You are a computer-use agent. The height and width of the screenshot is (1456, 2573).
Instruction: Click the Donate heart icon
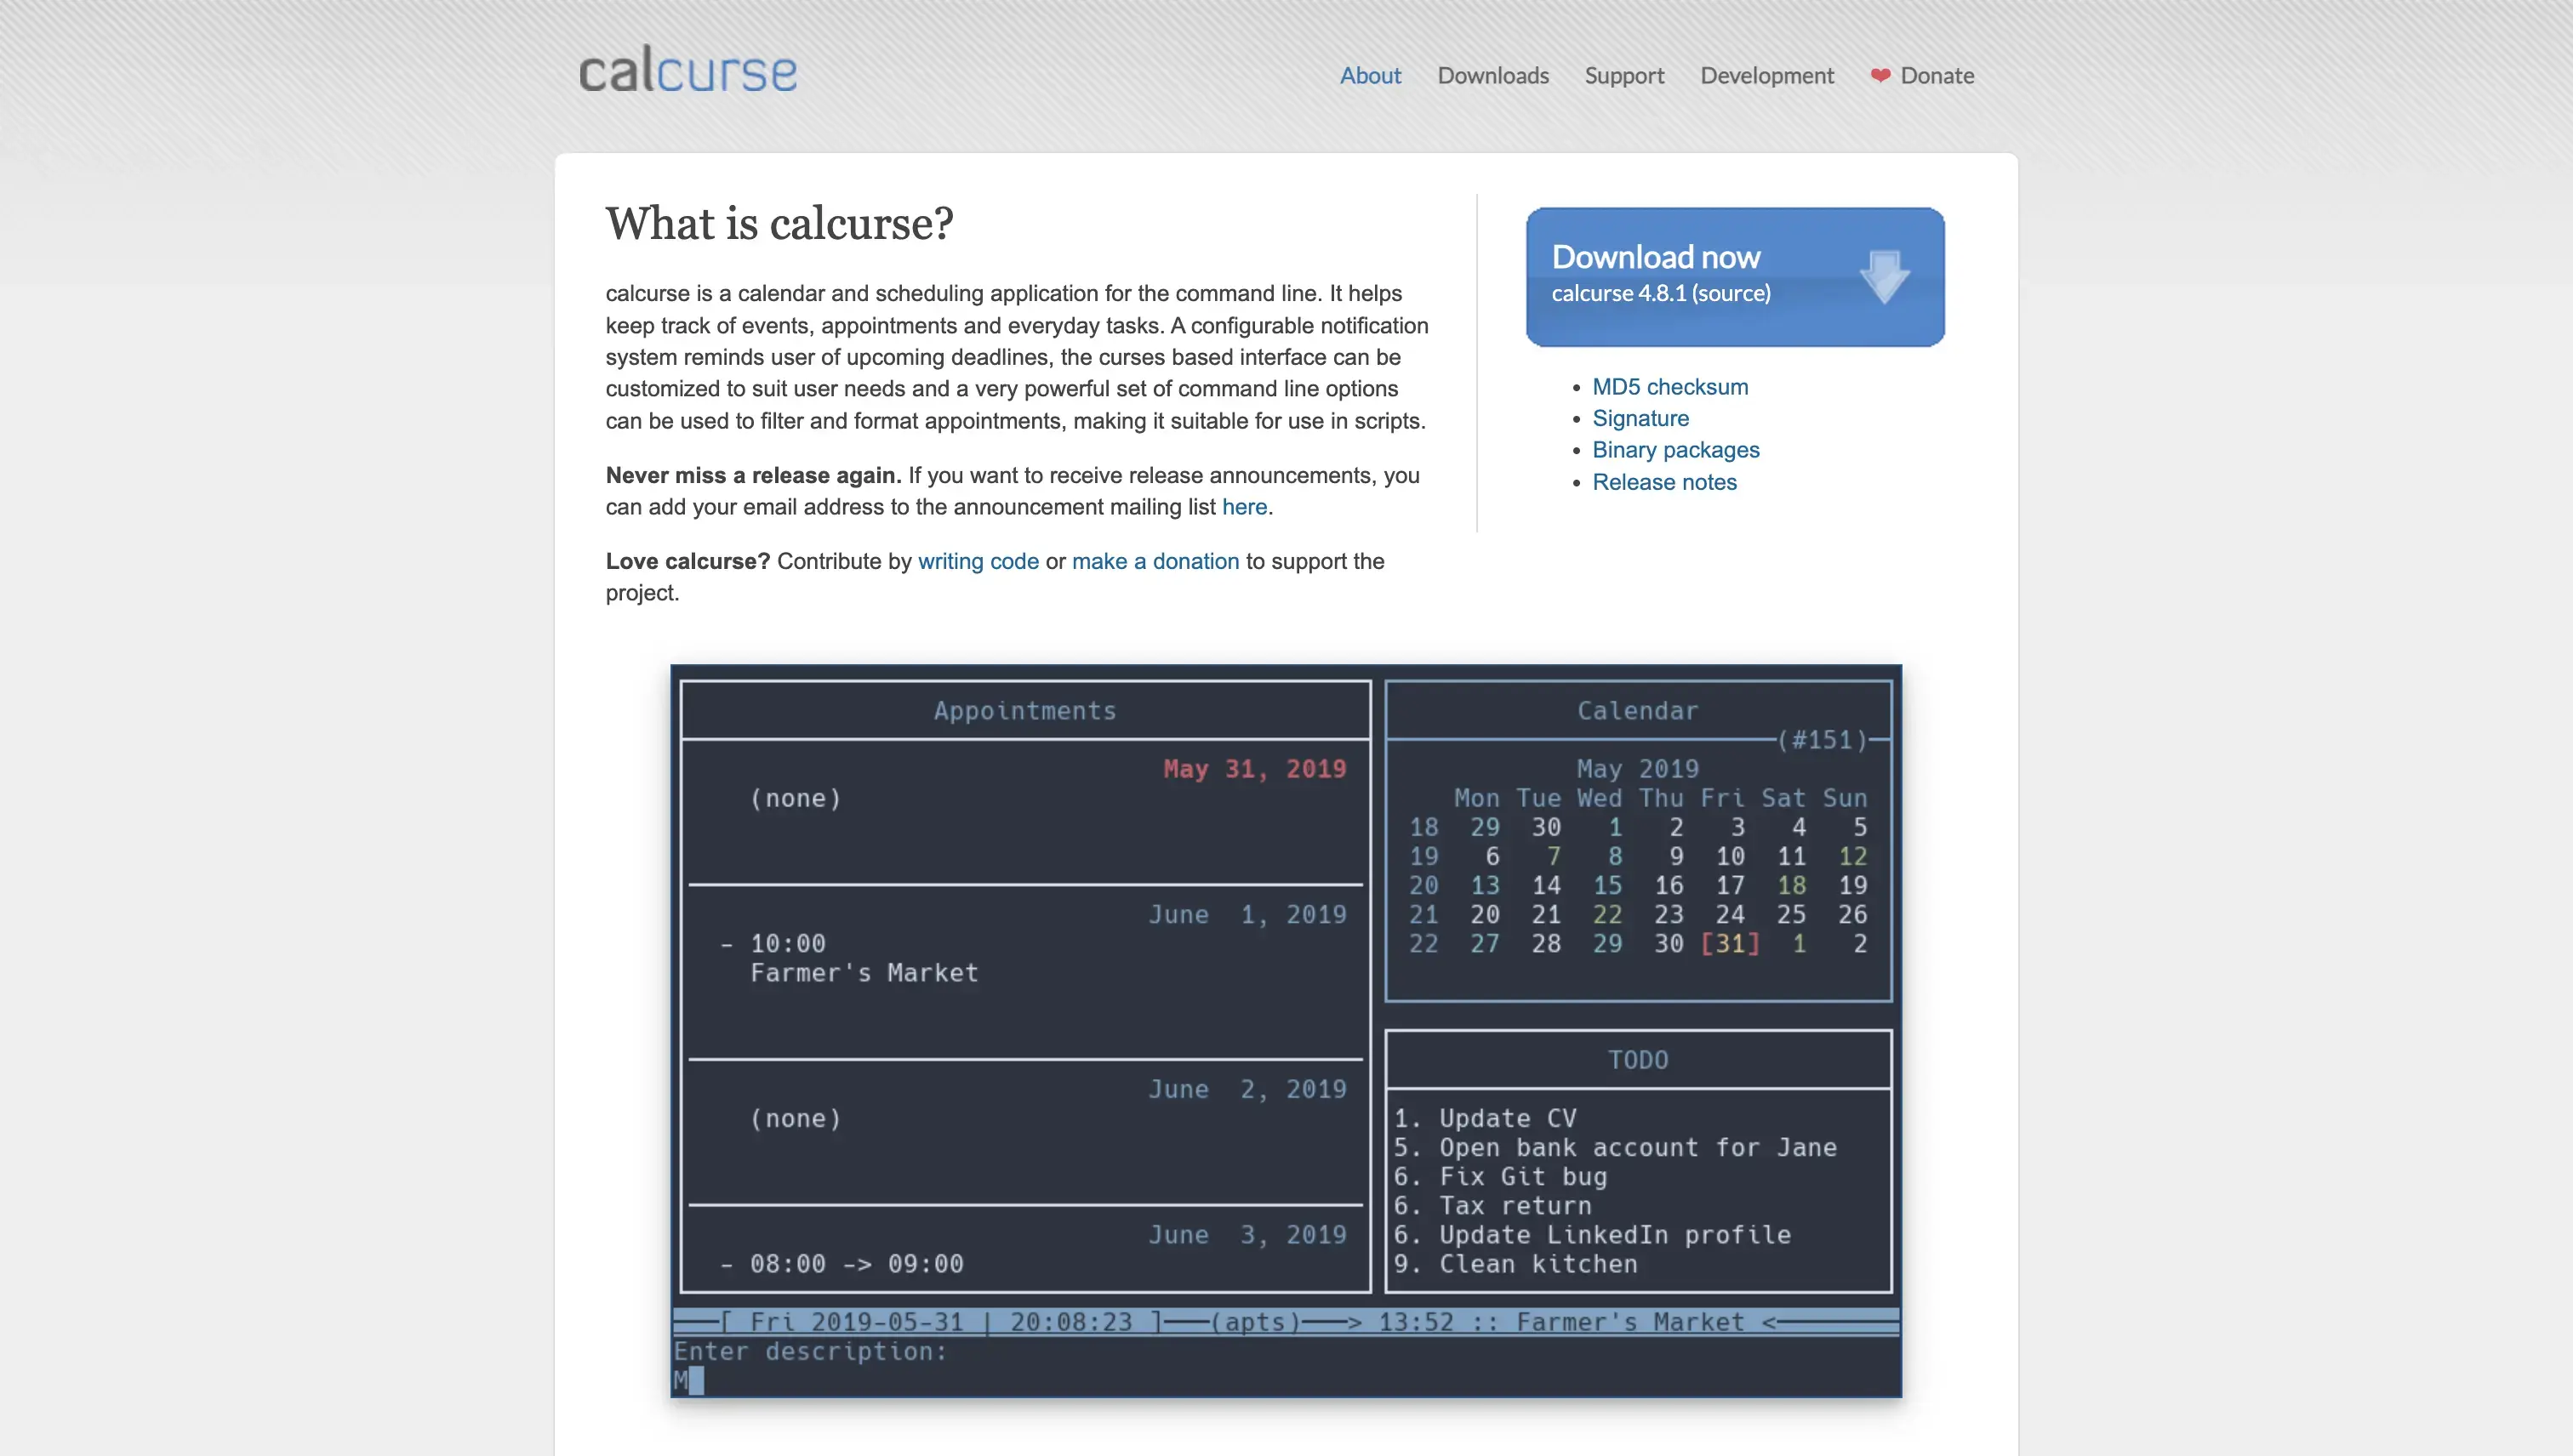pos(1877,74)
